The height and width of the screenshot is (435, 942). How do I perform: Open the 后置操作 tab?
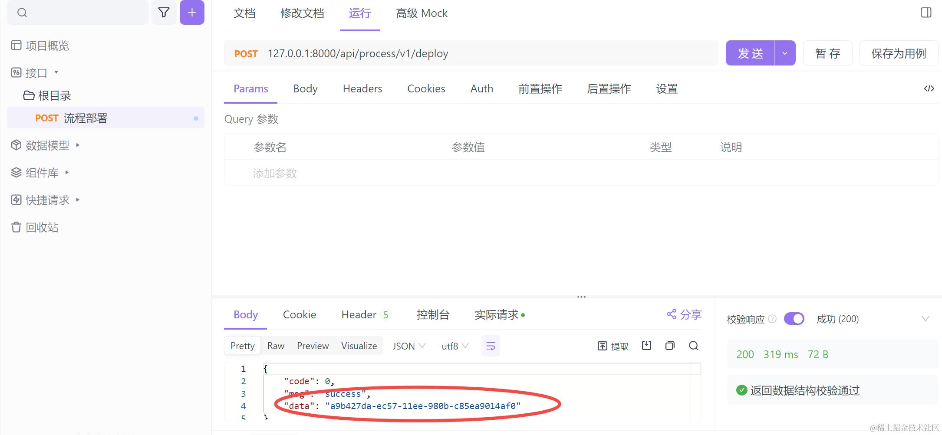609,88
